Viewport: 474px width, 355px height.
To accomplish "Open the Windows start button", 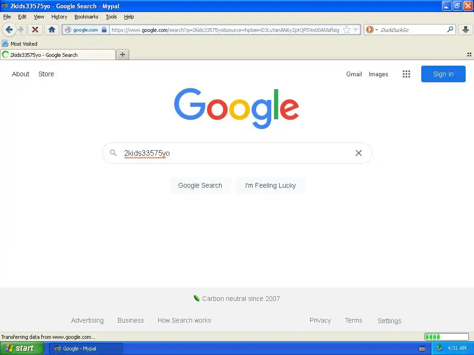I will pos(22,349).
